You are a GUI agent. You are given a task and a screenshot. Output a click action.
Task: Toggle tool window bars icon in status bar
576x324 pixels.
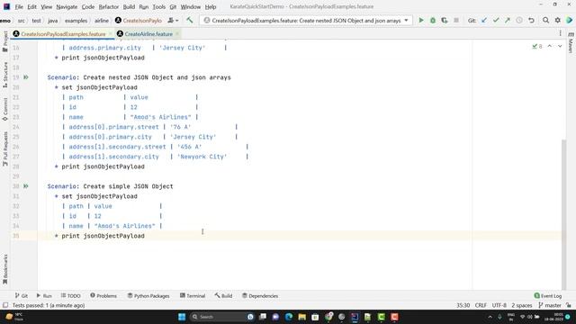point(5,305)
